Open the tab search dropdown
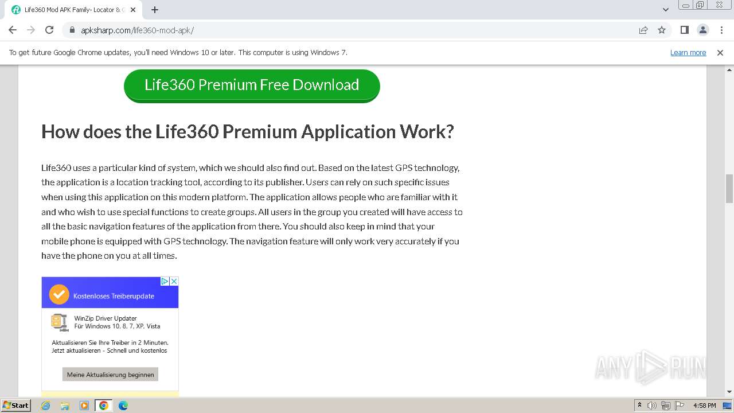 tap(665, 10)
